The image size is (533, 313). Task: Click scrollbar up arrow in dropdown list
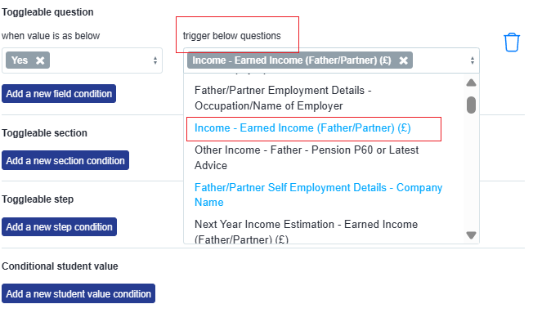pyautogui.click(x=471, y=83)
